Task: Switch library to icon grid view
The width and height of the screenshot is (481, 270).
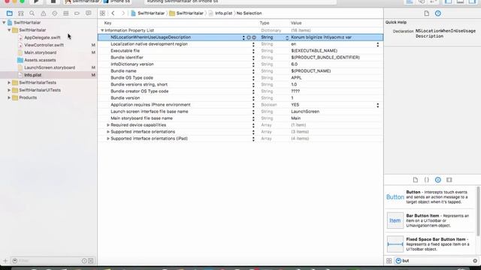Action: pyautogui.click(x=389, y=261)
